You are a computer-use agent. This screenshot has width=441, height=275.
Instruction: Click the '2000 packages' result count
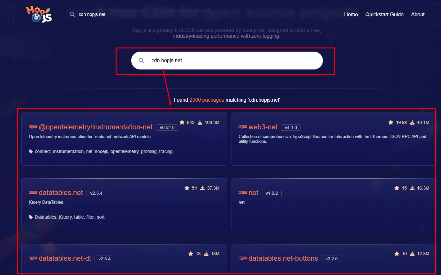[x=207, y=100]
